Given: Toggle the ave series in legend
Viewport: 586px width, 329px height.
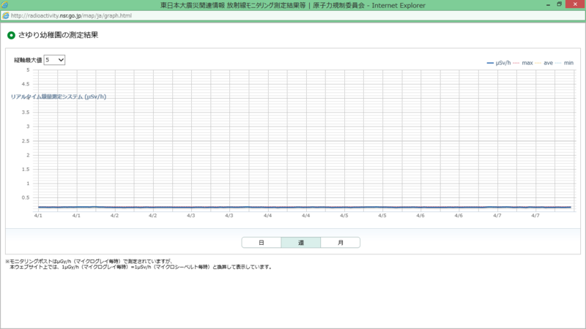Looking at the screenshot, I should point(544,63).
